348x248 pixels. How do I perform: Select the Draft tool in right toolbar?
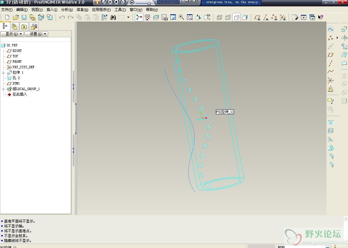pos(331,148)
